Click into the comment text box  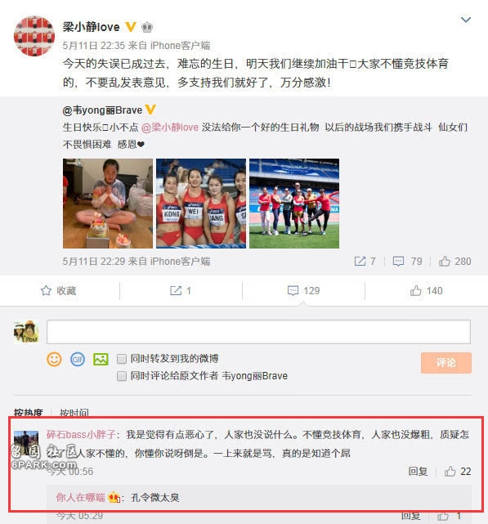[x=258, y=332]
